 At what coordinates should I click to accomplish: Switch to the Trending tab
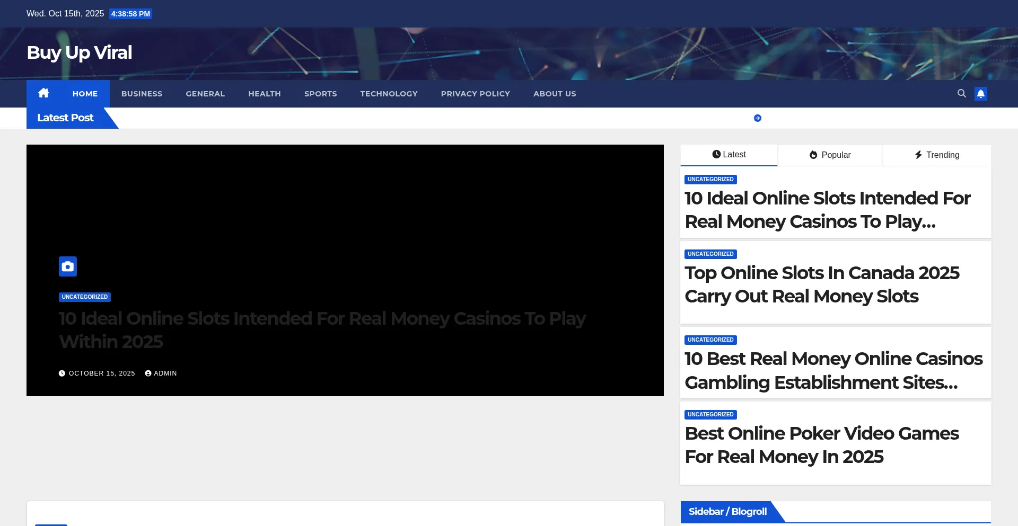click(936, 155)
